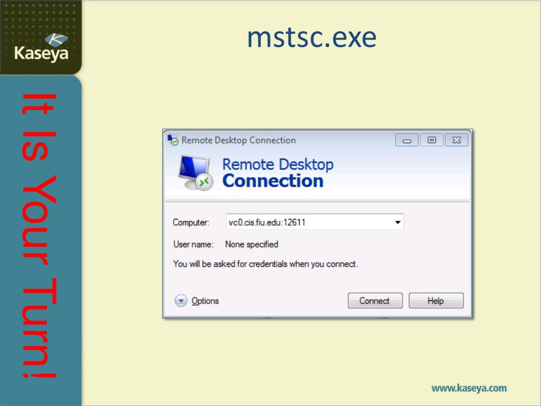Click the 'It Is Your Turn!' sidebar text
Viewport: 541px width, 406px height.
point(39,236)
